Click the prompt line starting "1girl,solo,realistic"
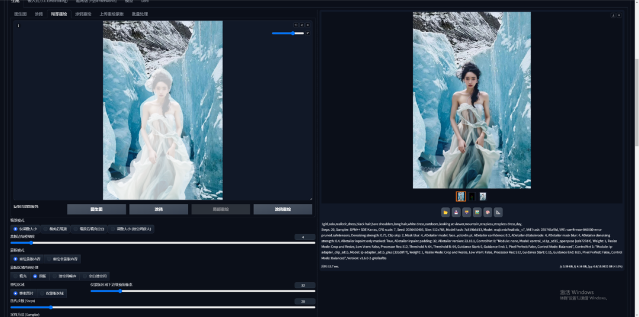 422,224
